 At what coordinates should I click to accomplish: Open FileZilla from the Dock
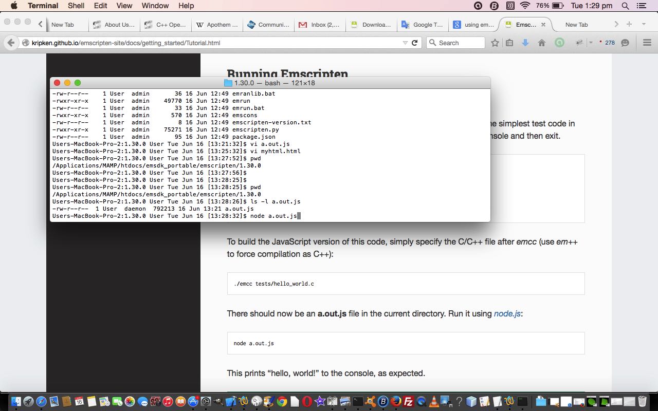pos(409,402)
